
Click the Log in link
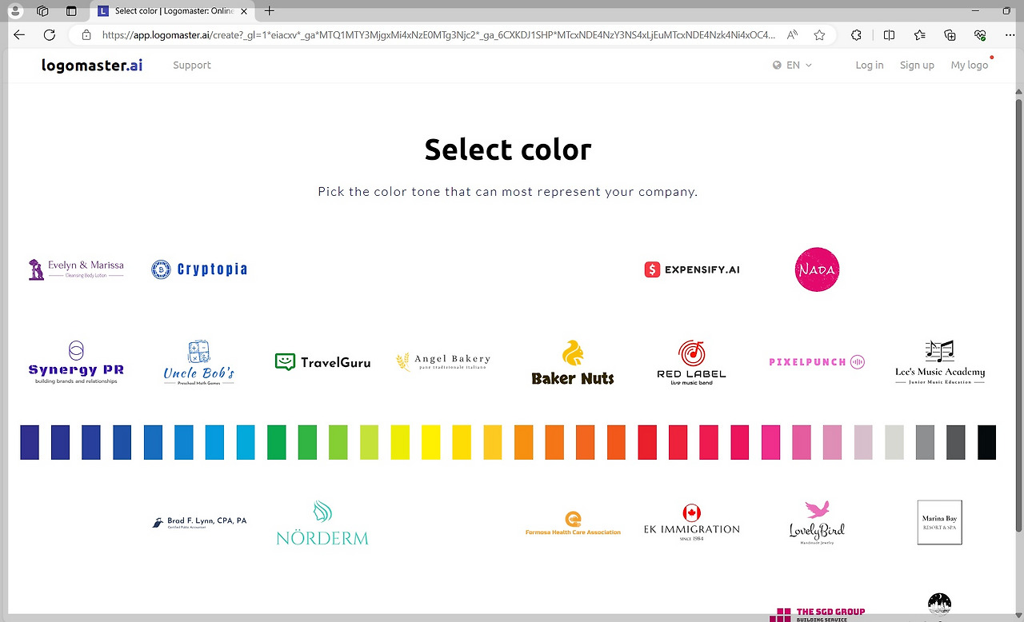click(x=870, y=66)
